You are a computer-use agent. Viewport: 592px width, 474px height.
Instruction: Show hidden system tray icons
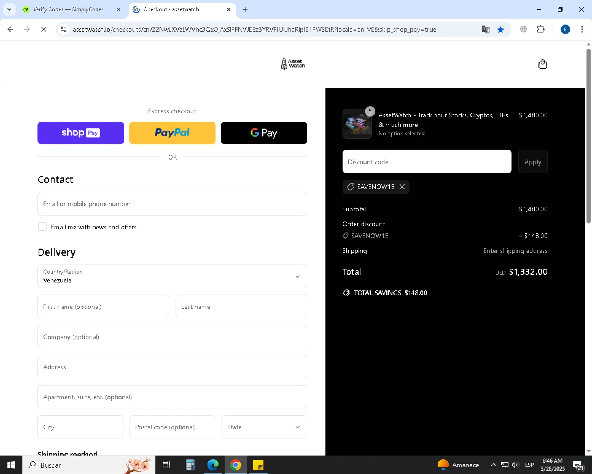pyautogui.click(x=493, y=465)
